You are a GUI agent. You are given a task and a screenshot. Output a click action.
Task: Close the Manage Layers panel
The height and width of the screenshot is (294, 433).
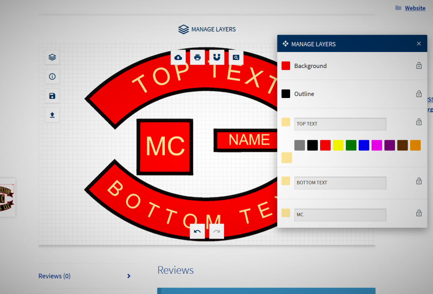[419, 44]
